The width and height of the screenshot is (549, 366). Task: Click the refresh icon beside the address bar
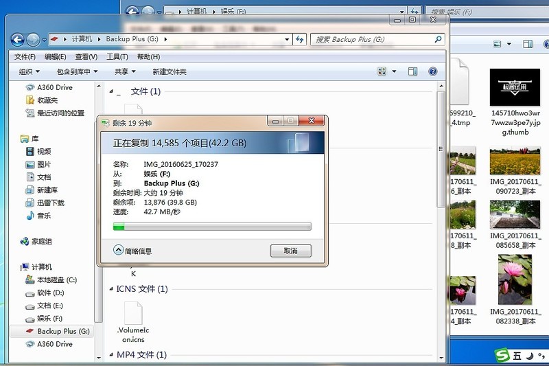tap(299, 40)
